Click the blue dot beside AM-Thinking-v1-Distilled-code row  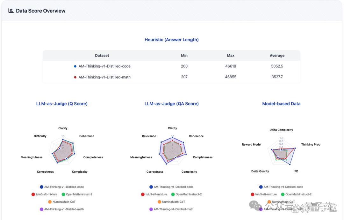[x=75, y=66]
